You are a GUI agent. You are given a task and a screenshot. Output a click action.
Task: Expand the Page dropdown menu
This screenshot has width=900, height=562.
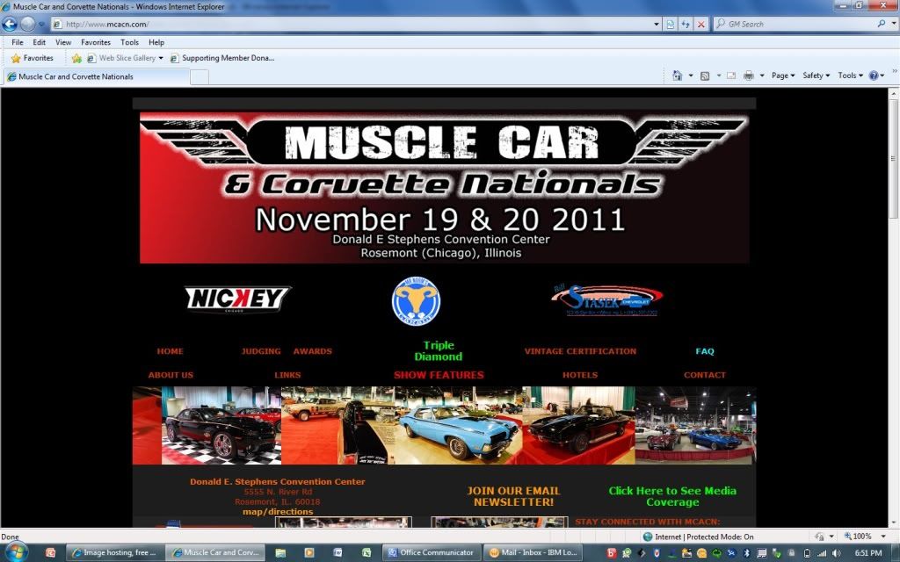tap(783, 76)
